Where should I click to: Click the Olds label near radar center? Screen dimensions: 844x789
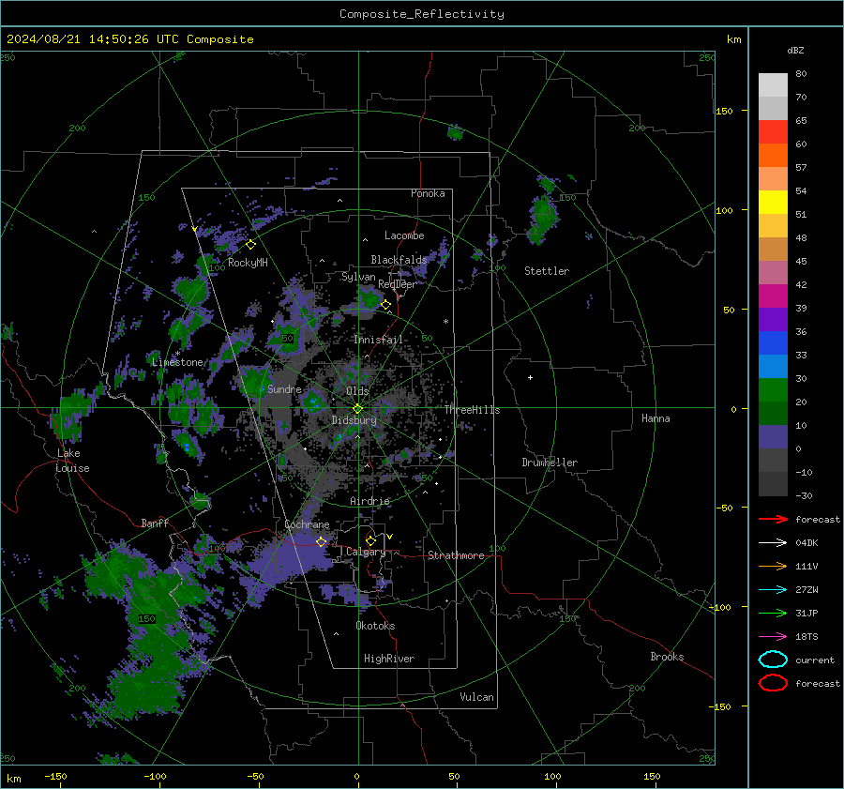pyautogui.click(x=357, y=391)
